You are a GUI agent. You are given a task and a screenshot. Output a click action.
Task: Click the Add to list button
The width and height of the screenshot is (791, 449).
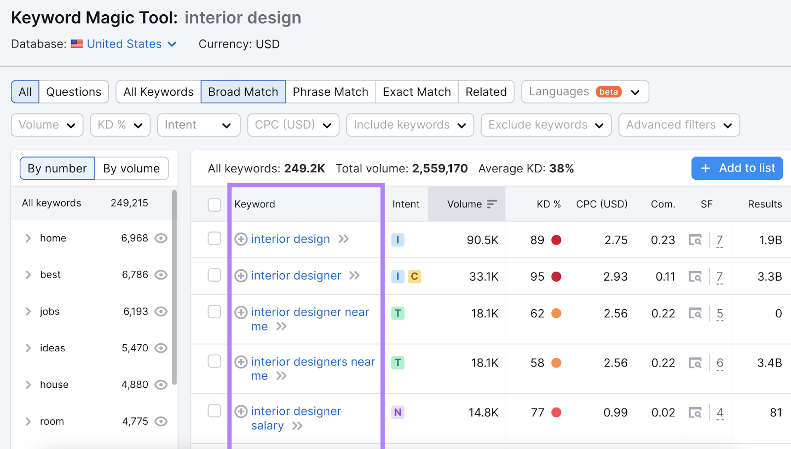(x=737, y=168)
